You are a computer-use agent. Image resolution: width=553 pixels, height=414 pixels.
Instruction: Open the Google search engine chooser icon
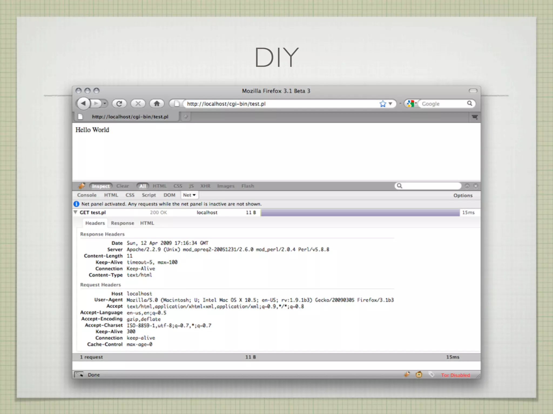point(411,104)
